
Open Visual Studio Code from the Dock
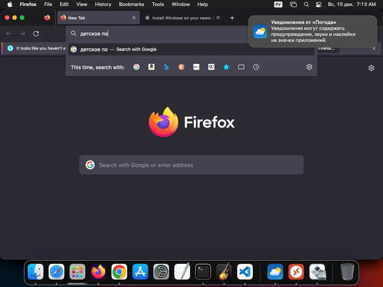click(x=245, y=272)
